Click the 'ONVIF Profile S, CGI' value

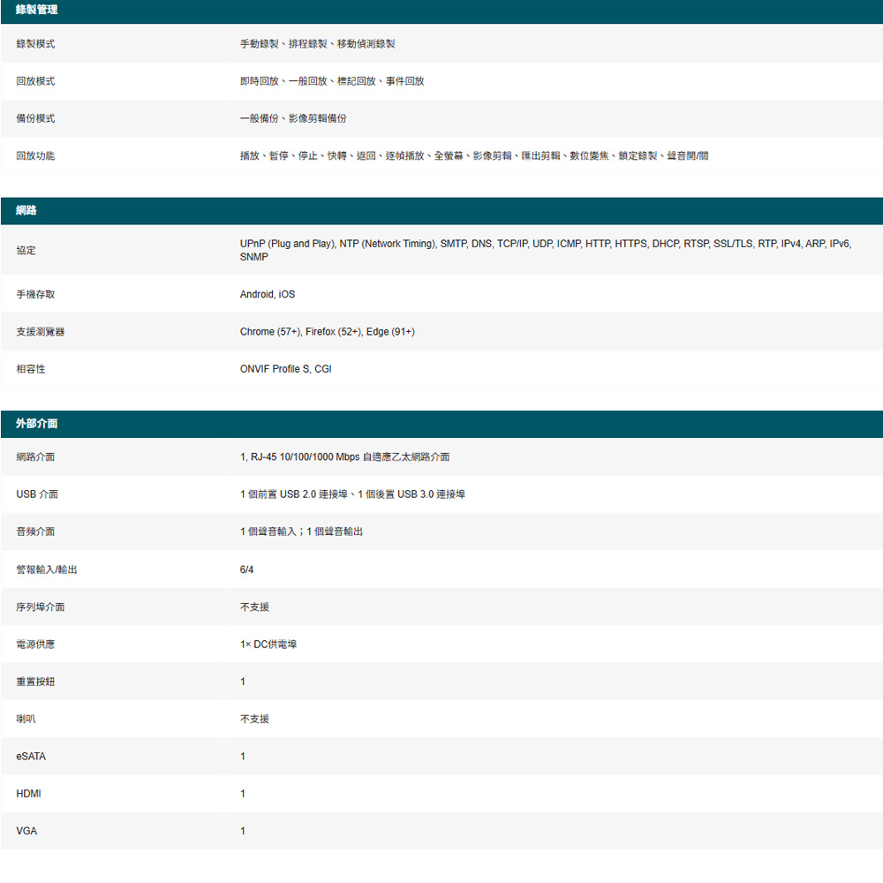coord(285,369)
